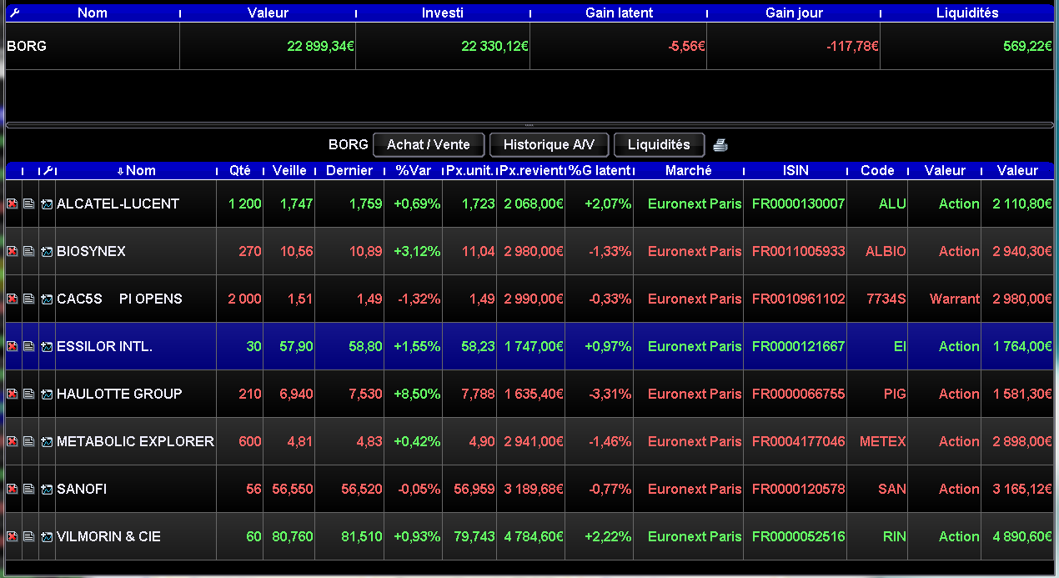This screenshot has width=1059, height=578.
Task: Select the BORG portfolio row in the summary table
Action: click(x=529, y=46)
